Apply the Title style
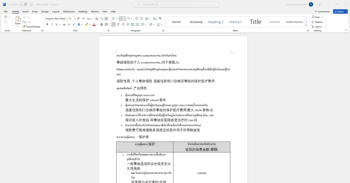350x183 pixels. (x=255, y=22)
